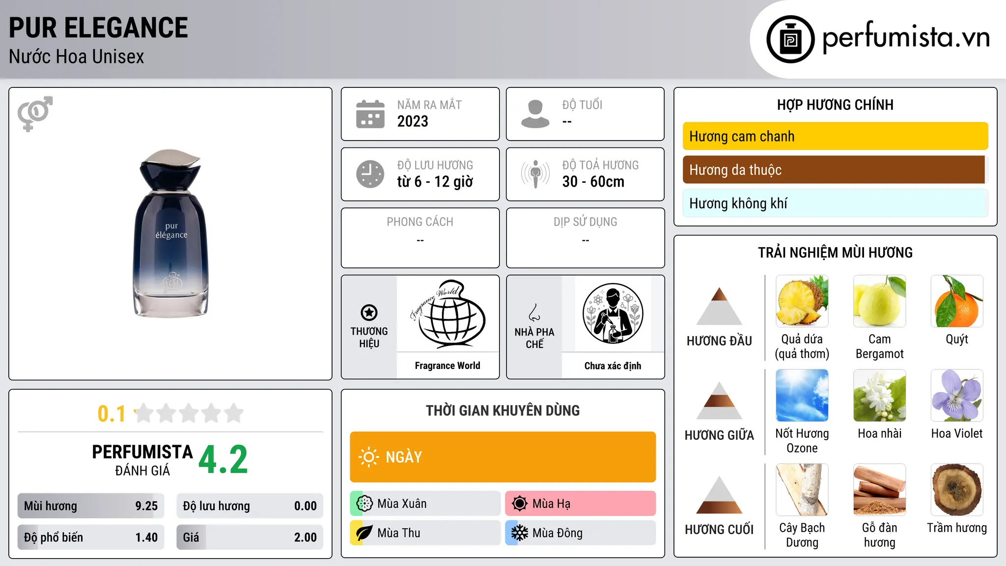Image resolution: width=1006 pixels, height=566 pixels.
Task: Click the nose icon for perfumer
Action: [x=534, y=312]
